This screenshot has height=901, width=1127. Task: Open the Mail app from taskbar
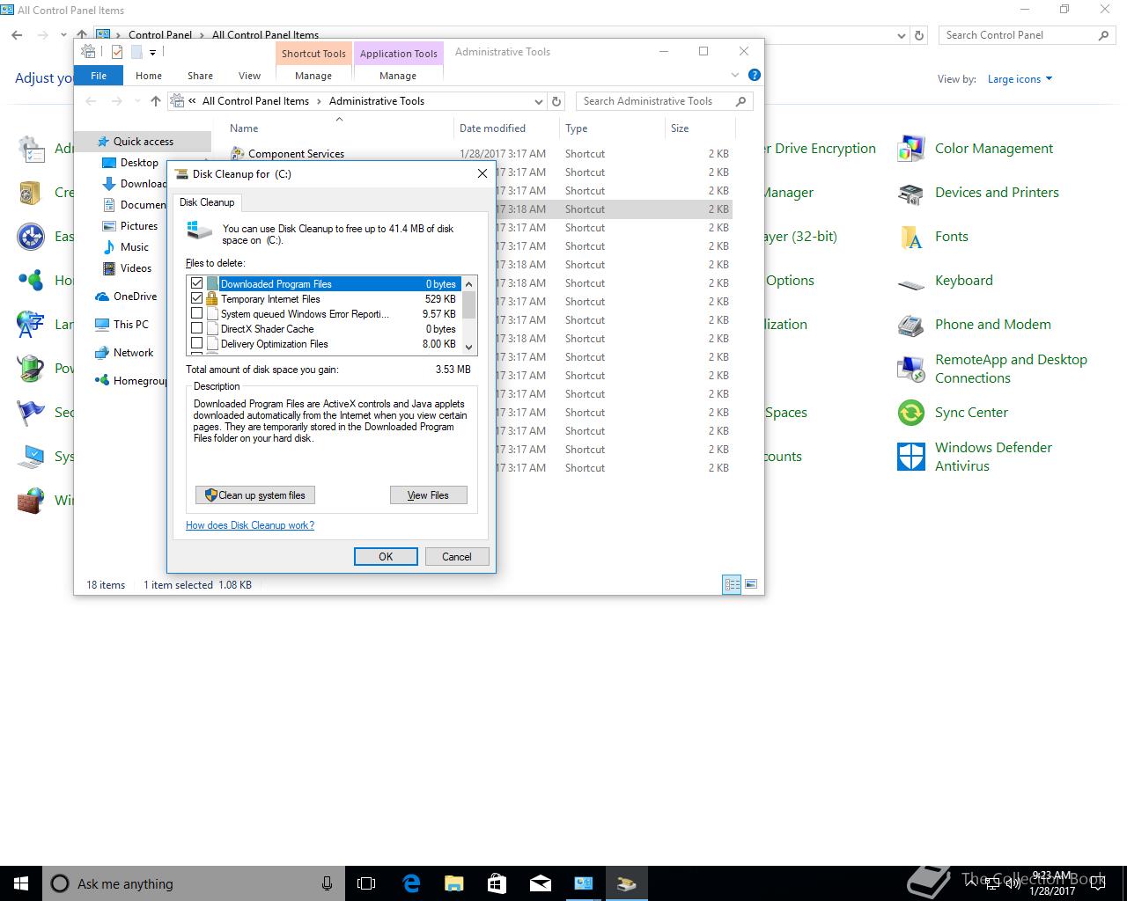point(541,883)
